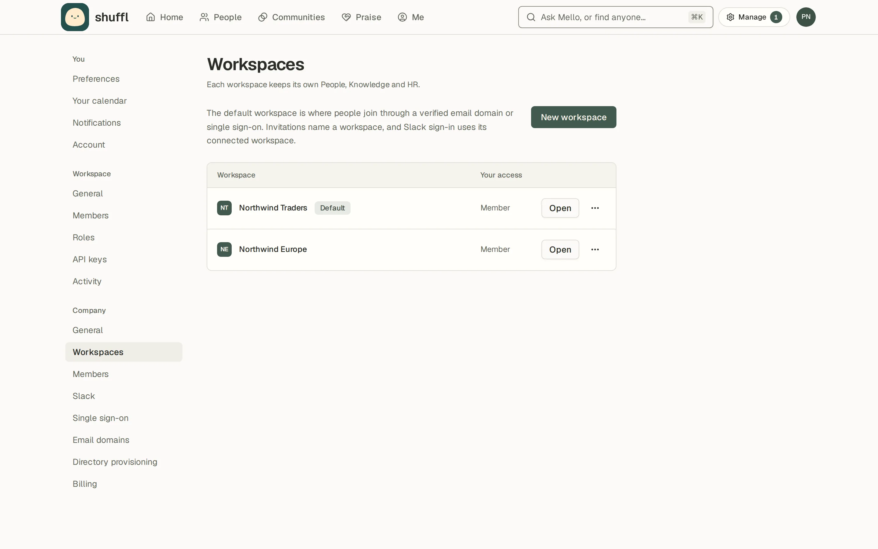878x549 pixels.
Task: Click the Northwind Traders workspace name
Action: point(273,208)
